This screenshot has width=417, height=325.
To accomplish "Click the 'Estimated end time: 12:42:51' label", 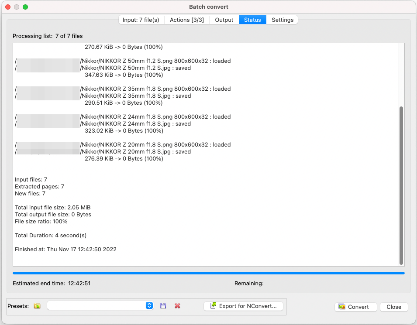I will click(52, 283).
